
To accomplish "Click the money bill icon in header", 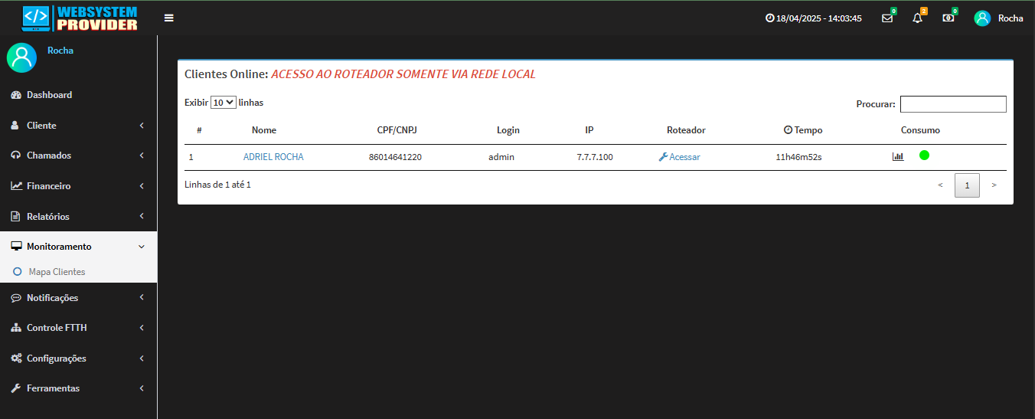I will [948, 18].
